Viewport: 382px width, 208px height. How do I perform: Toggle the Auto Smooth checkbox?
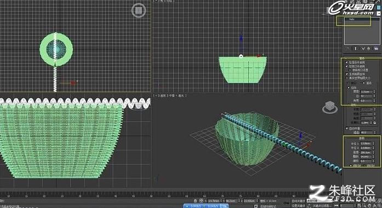pos(347,128)
